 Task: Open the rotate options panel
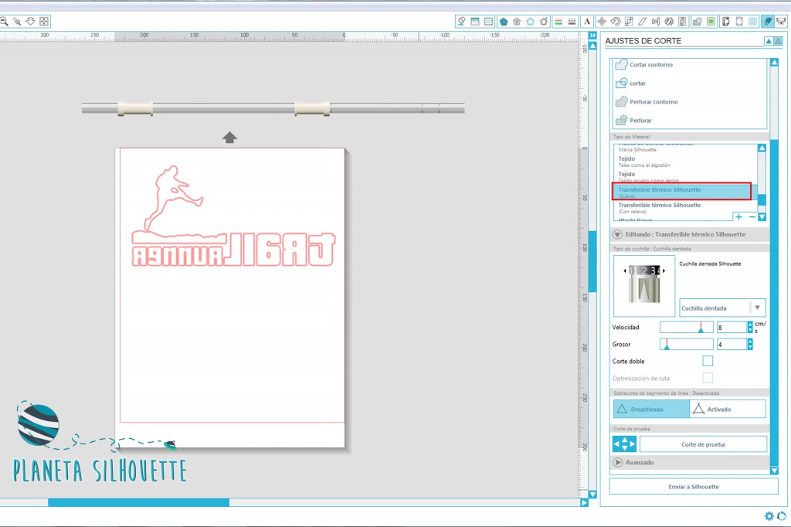click(x=616, y=21)
